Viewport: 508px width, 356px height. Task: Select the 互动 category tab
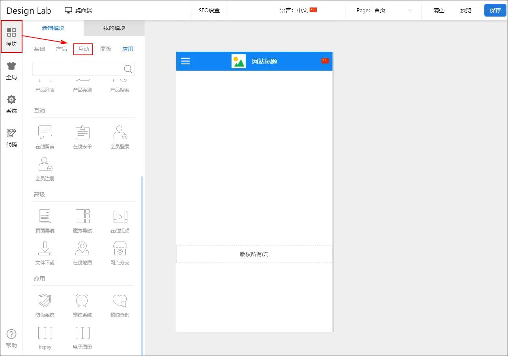(x=83, y=49)
